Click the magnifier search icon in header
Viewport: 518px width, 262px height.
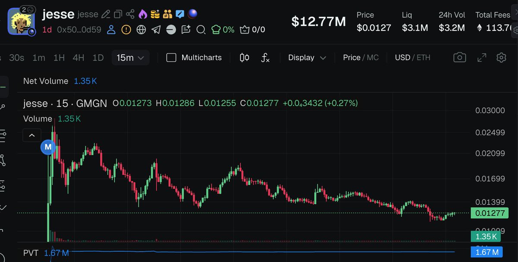pyautogui.click(x=201, y=30)
